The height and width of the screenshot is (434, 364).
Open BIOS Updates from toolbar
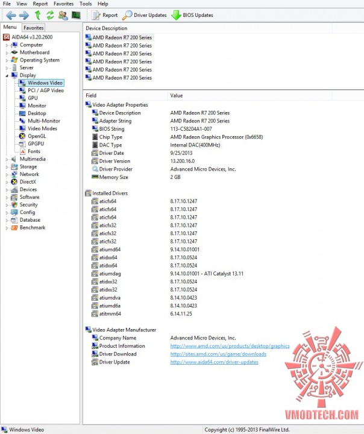click(192, 15)
